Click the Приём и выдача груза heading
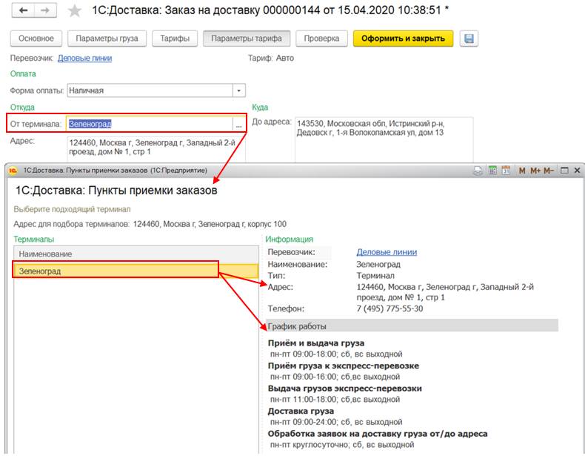This screenshot has width=585, height=456. pyautogui.click(x=316, y=343)
